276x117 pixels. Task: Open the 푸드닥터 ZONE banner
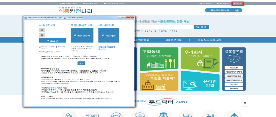[x=169, y=102]
